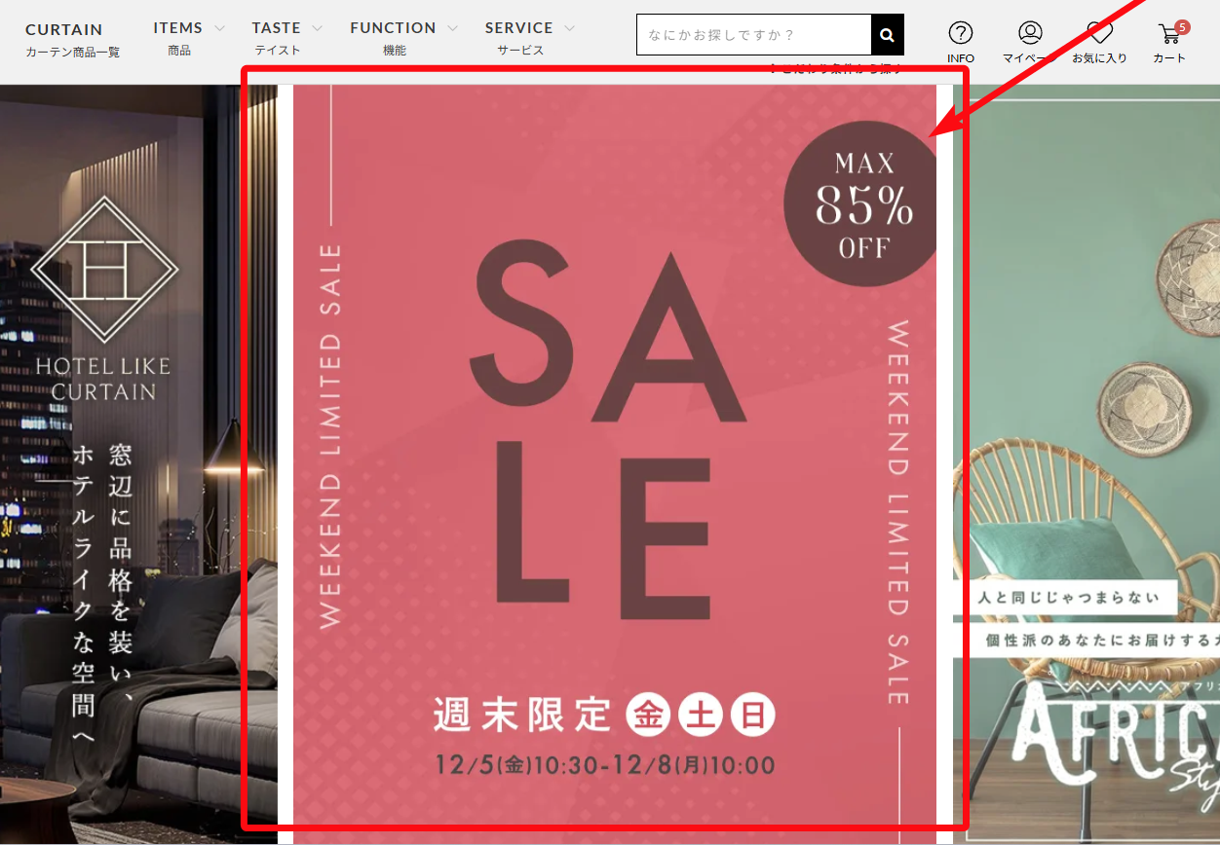Screen dimensions: 1220x845
Task: Open the CURTAIN カーテン商品一覧 menu item
Action: click(73, 40)
